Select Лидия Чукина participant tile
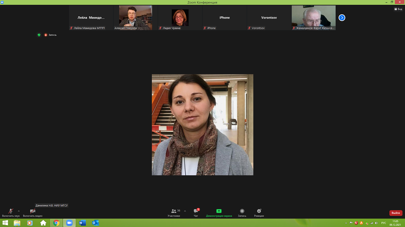Image resolution: width=405 pixels, height=227 pixels. pyautogui.click(x=180, y=18)
